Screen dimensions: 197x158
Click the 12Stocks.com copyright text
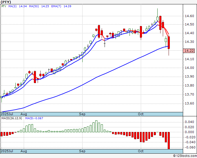click(185, 156)
